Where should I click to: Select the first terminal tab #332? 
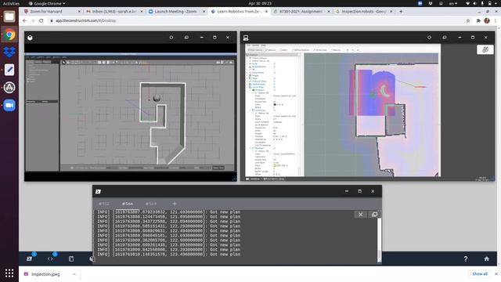[104, 204]
